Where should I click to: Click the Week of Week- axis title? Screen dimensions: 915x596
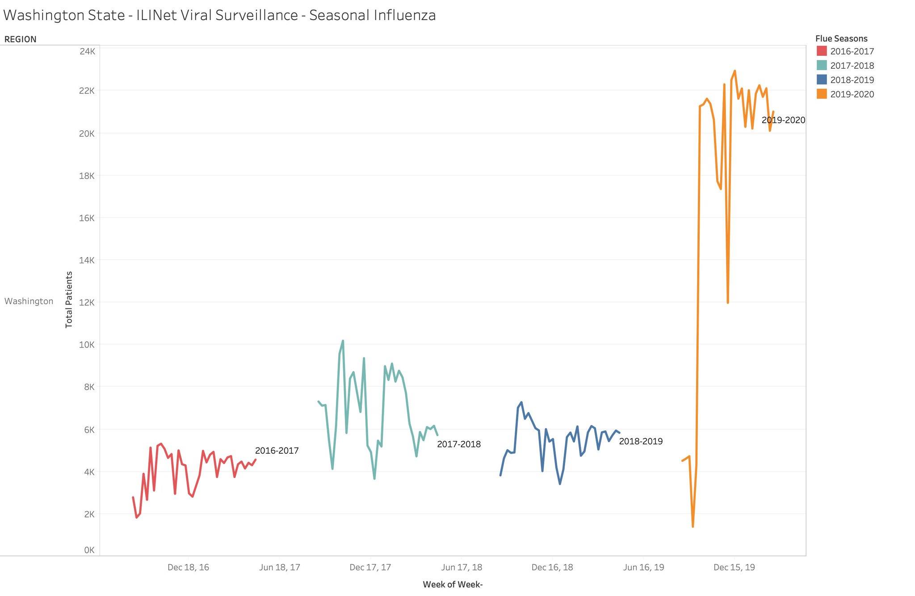[453, 584]
